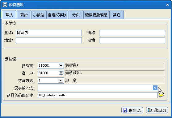Image resolution: width=172 pixels, height=118 pixels.
Task: Close the 帐套选项 dialog
Action: [x=167, y=5]
